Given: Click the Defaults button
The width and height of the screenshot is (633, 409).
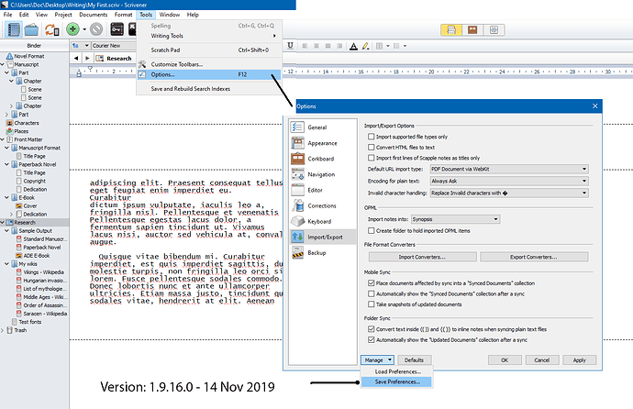Looking at the screenshot, I should 414,360.
